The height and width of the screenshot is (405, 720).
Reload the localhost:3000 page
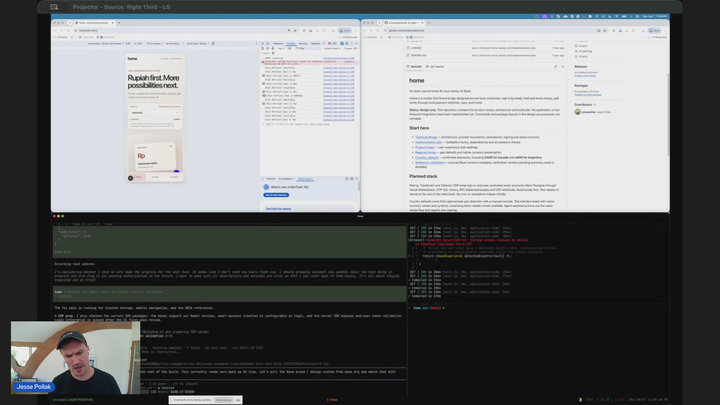pyautogui.click(x=68, y=30)
